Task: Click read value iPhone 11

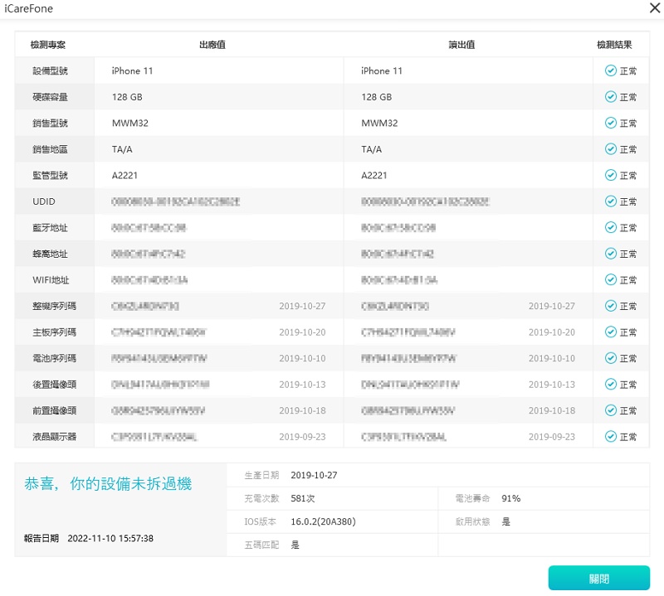Action: coord(382,70)
